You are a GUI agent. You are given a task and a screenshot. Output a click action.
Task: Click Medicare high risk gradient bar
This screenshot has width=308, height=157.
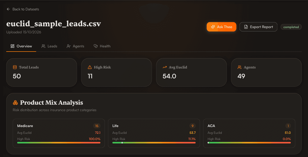tap(59, 143)
